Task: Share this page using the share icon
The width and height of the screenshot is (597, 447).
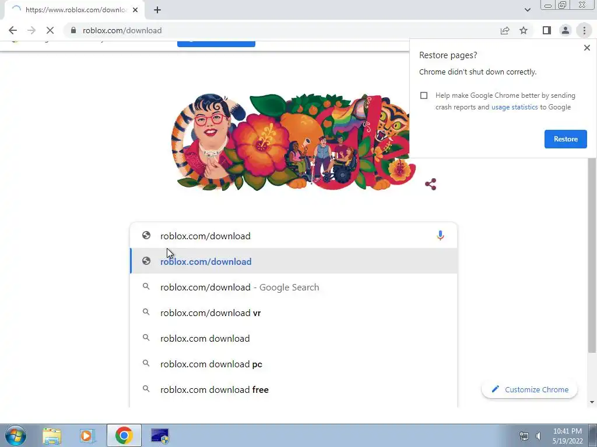Action: click(x=505, y=30)
